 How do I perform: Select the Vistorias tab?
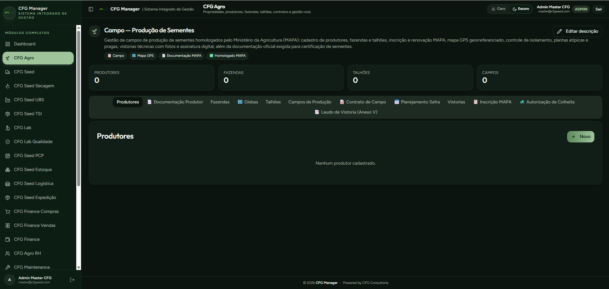coord(456,102)
